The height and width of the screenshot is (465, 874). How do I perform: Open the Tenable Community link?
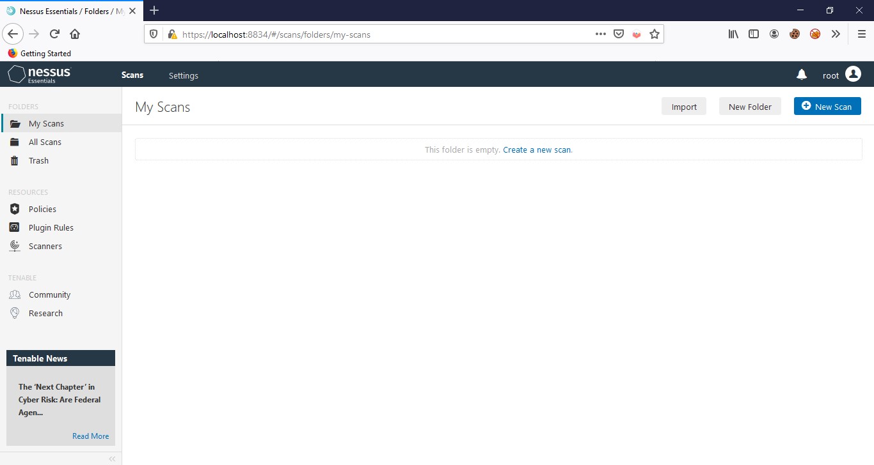(x=61, y=294)
